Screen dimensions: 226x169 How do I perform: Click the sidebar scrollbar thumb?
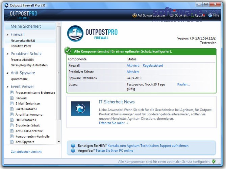59,73
